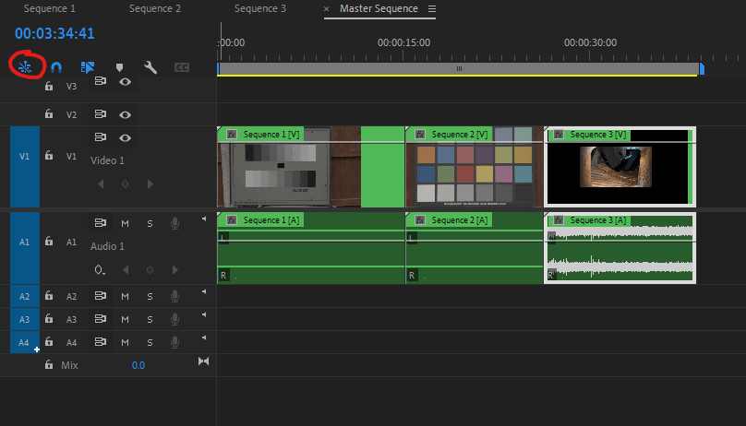
Task: Go to previous keyframe on Video 1
Action: point(101,183)
